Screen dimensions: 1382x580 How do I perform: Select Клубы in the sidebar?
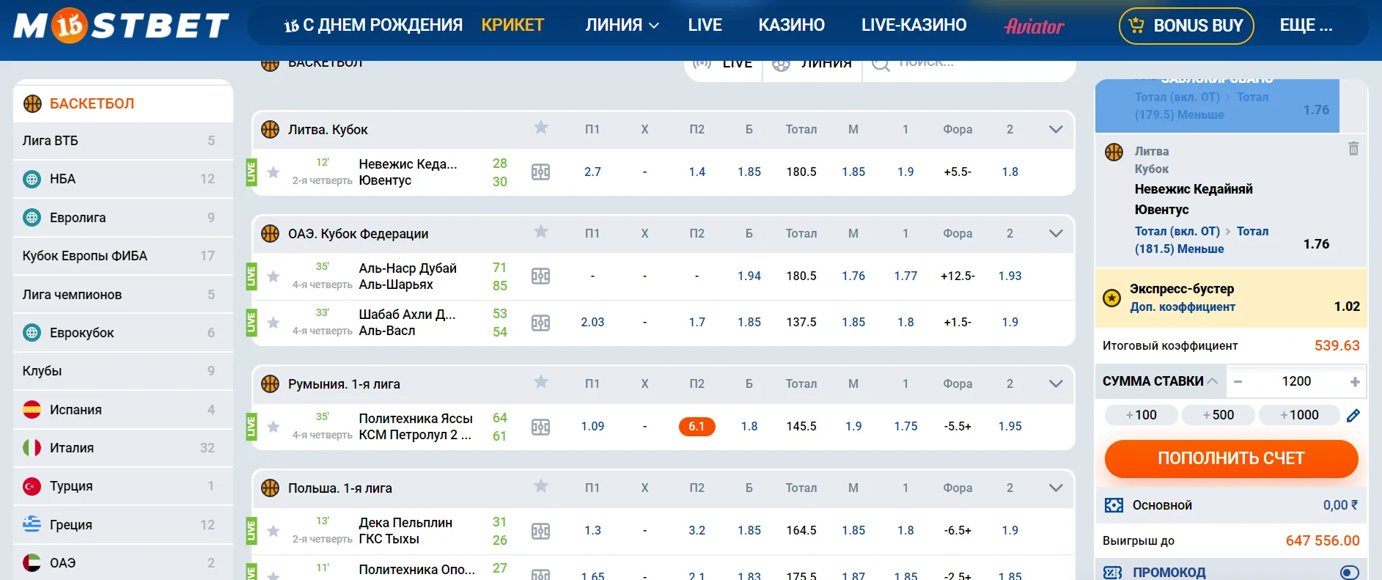point(123,371)
